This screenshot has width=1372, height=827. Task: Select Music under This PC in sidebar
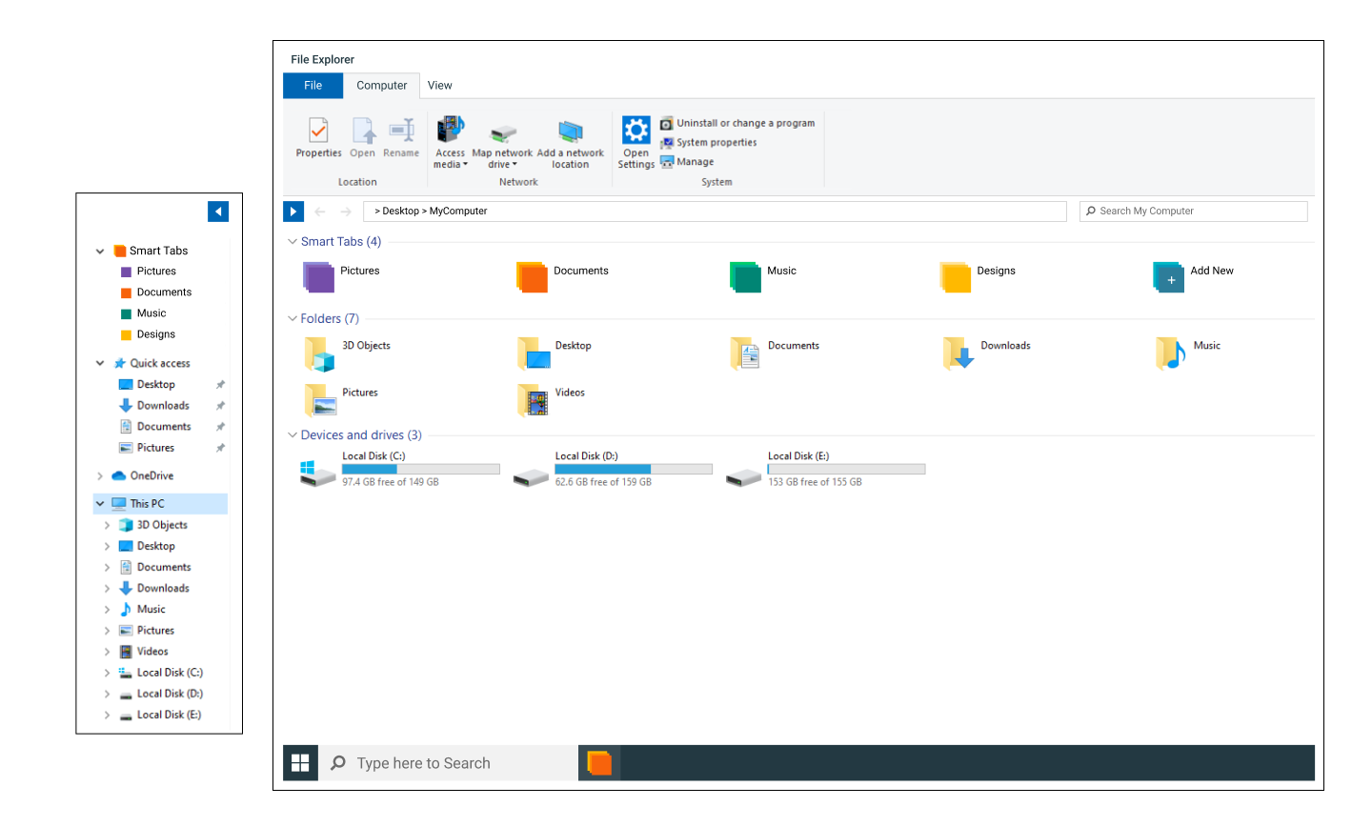click(143, 610)
